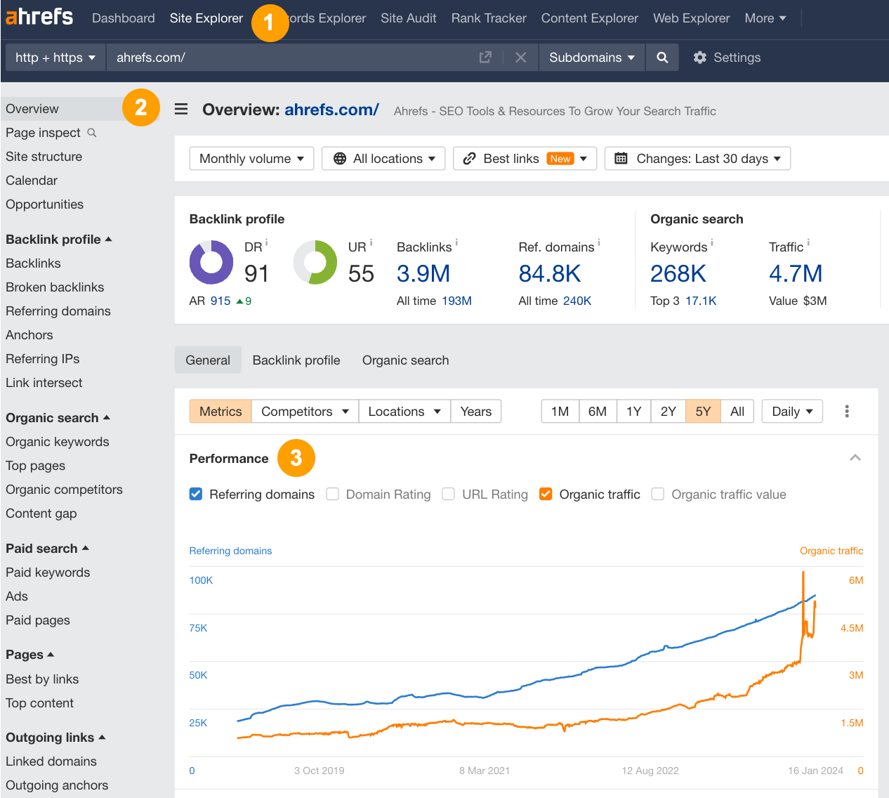
Task: Select the 2Y time range
Action: click(668, 411)
